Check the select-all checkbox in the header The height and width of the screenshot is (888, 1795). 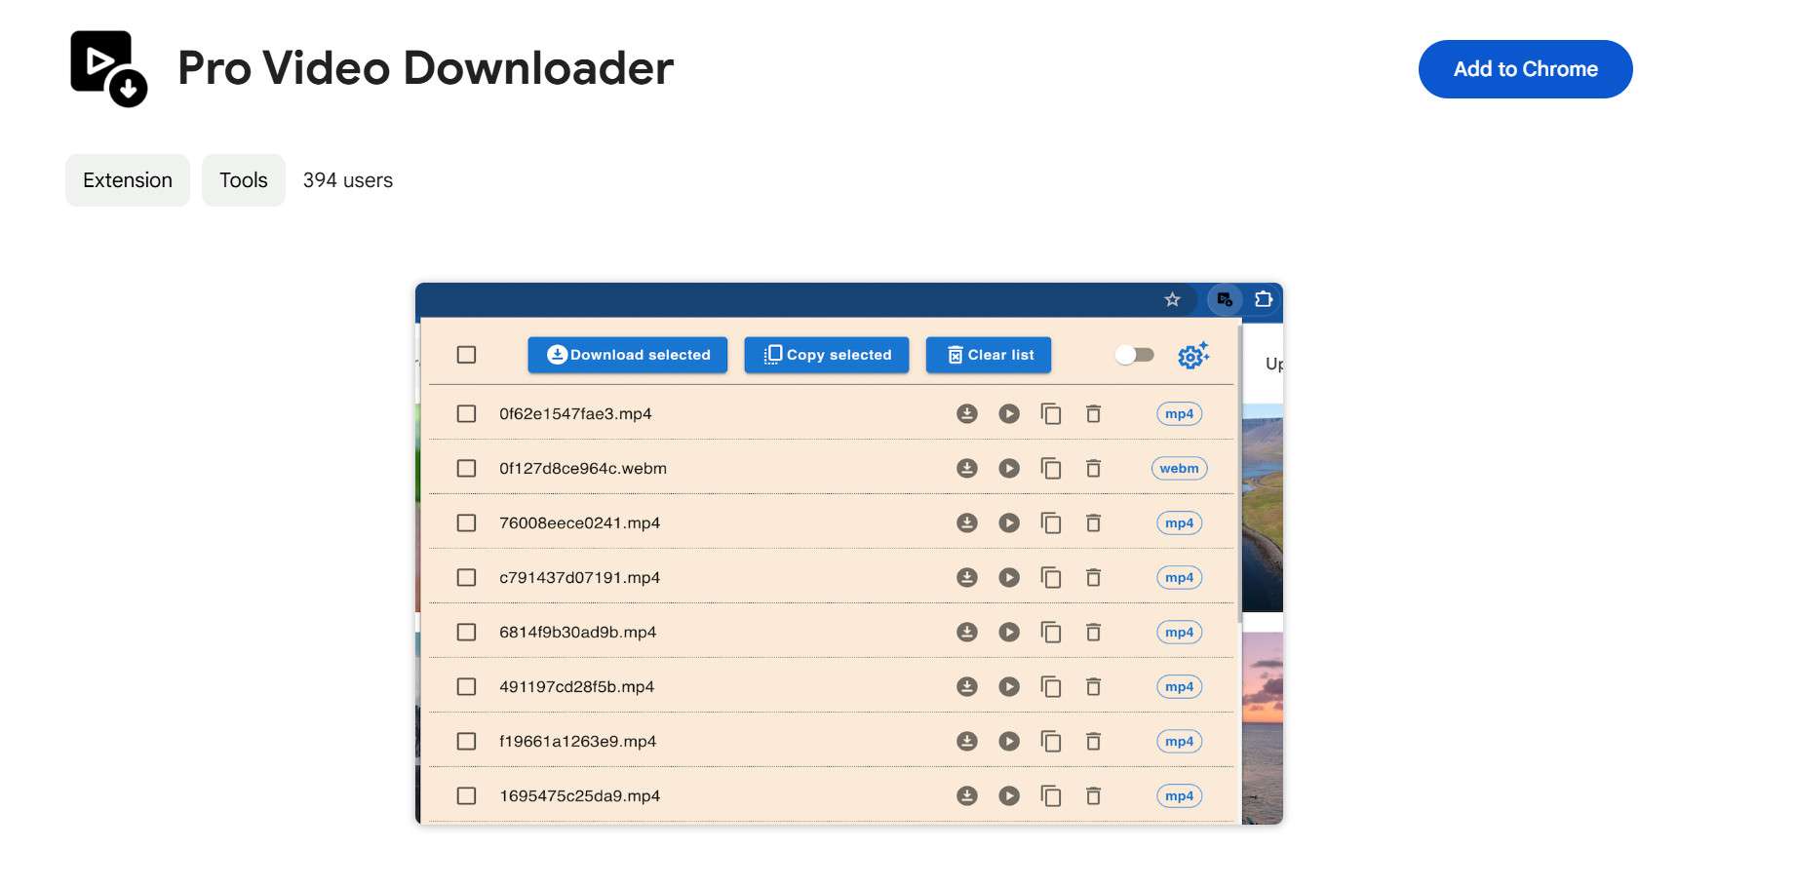[466, 355]
